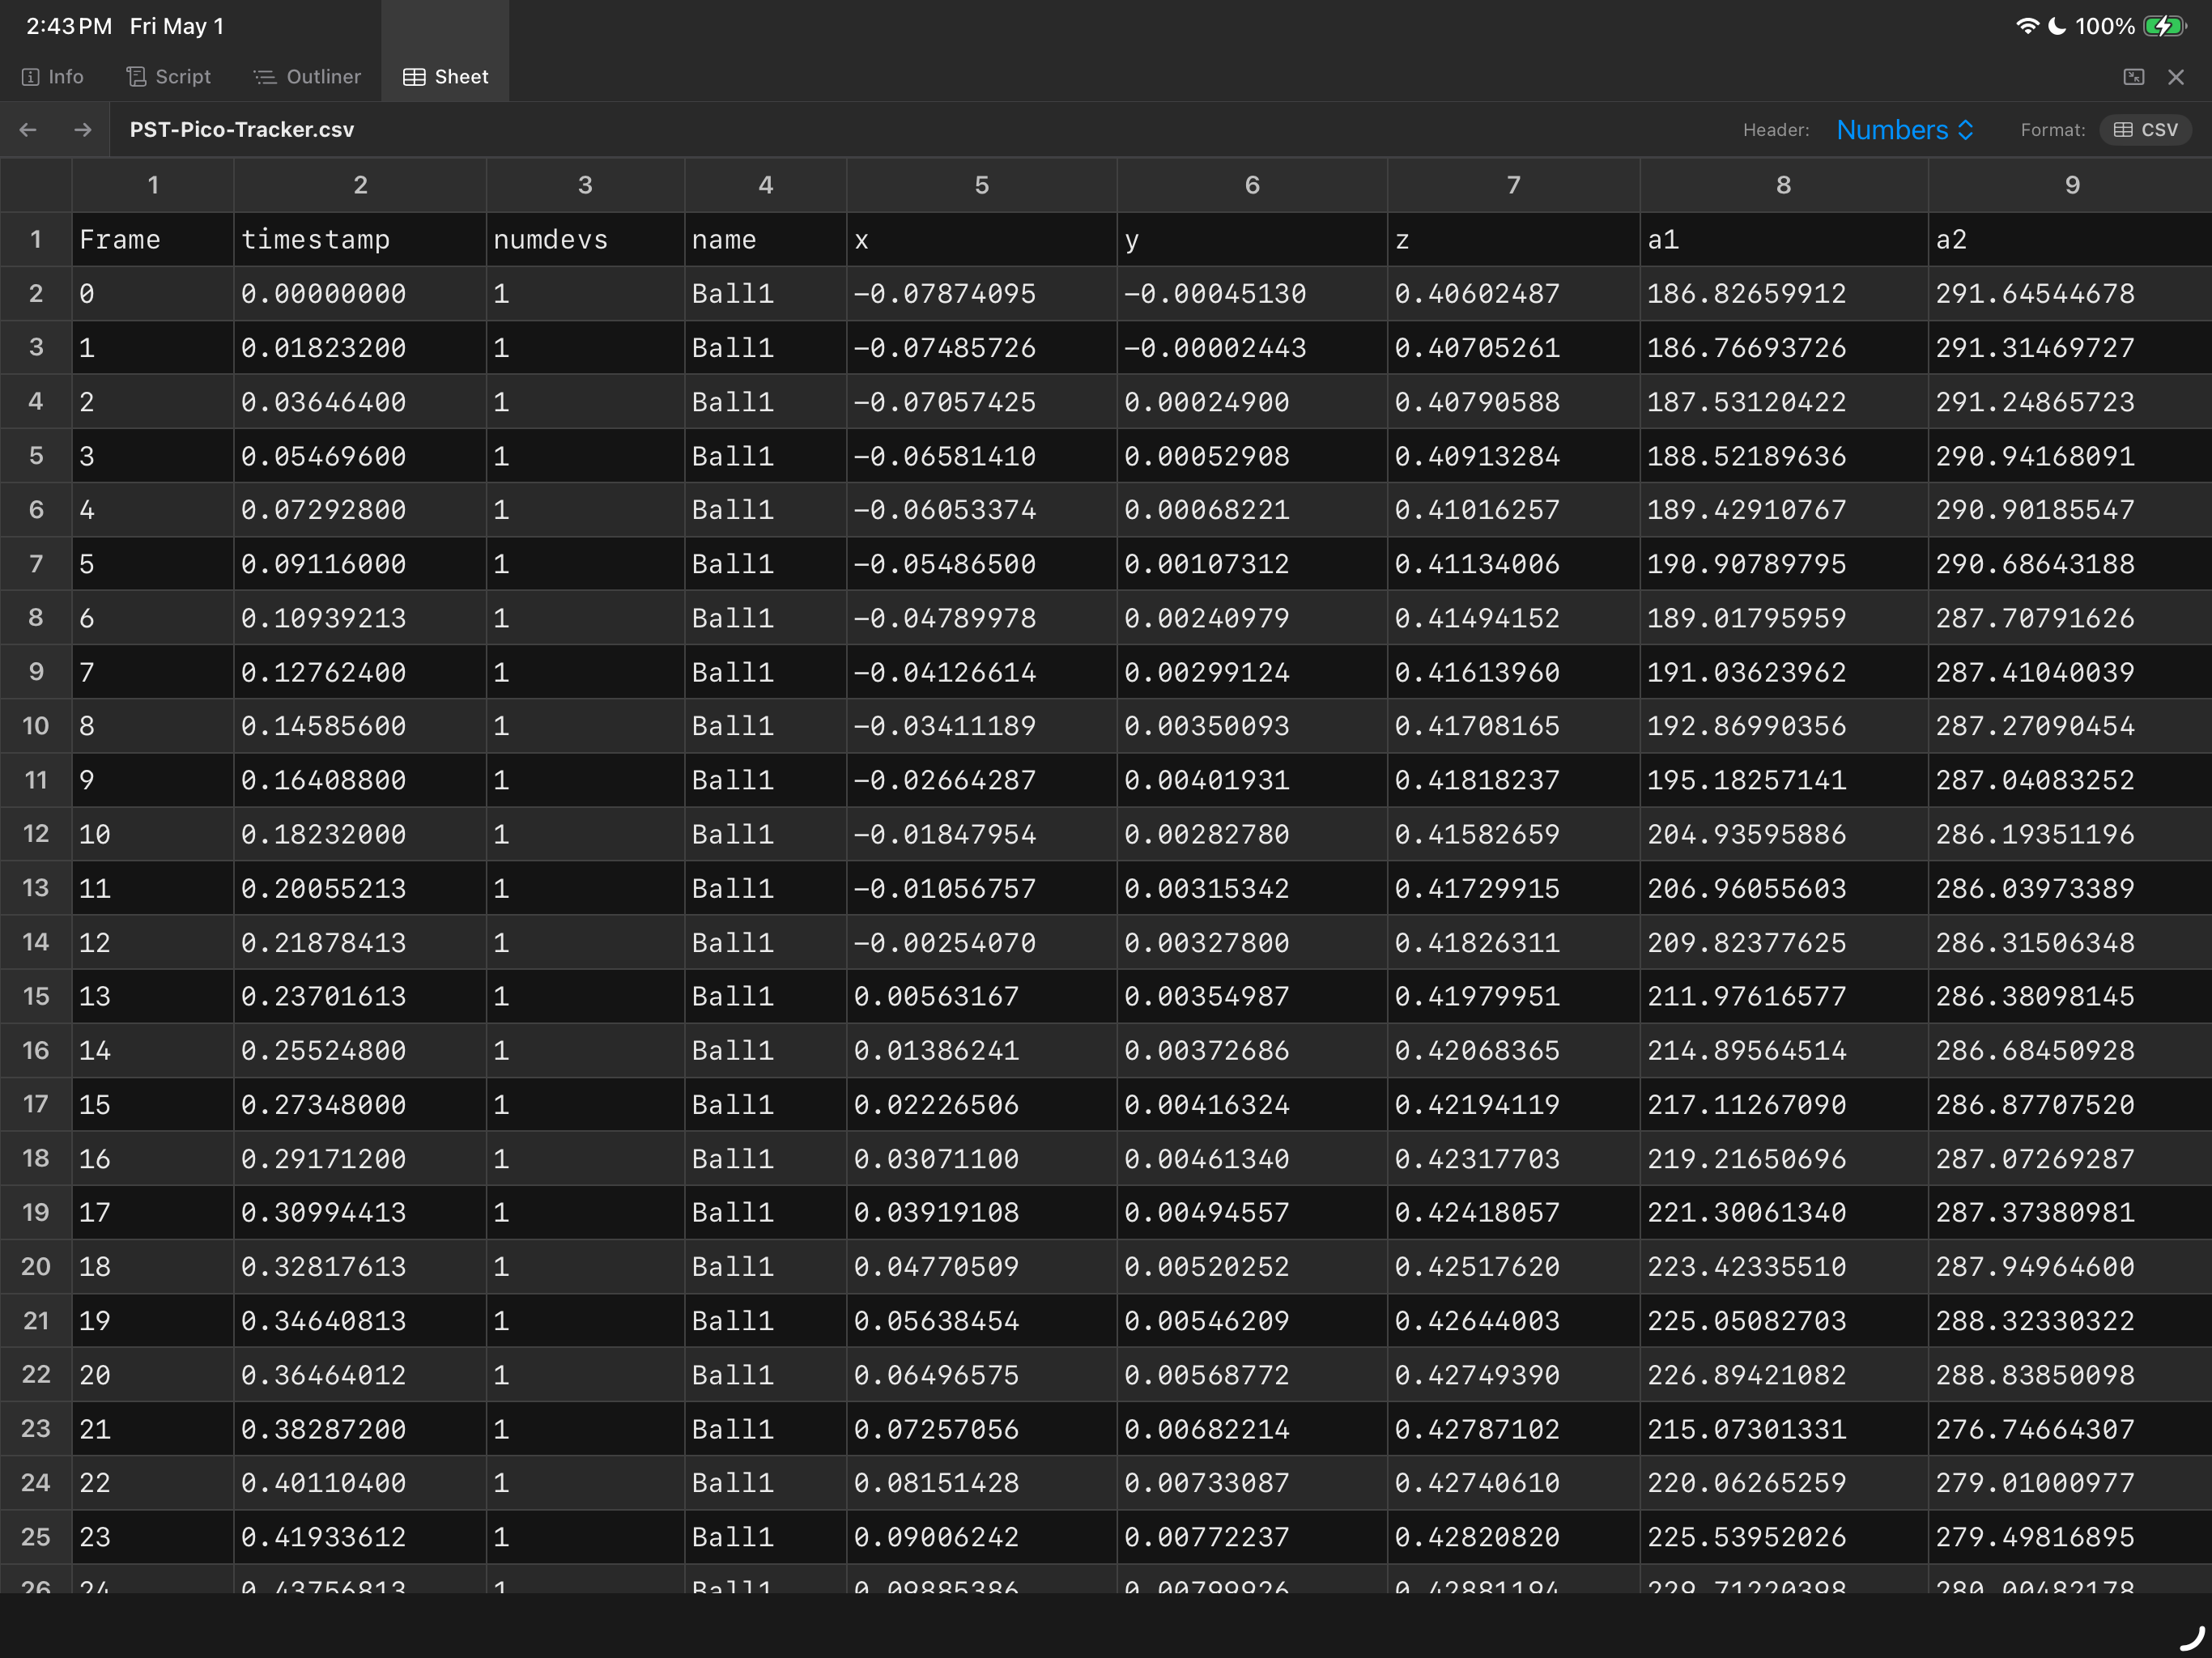
Task: Click the corner curl icon at bottom right
Action: [2191, 1637]
